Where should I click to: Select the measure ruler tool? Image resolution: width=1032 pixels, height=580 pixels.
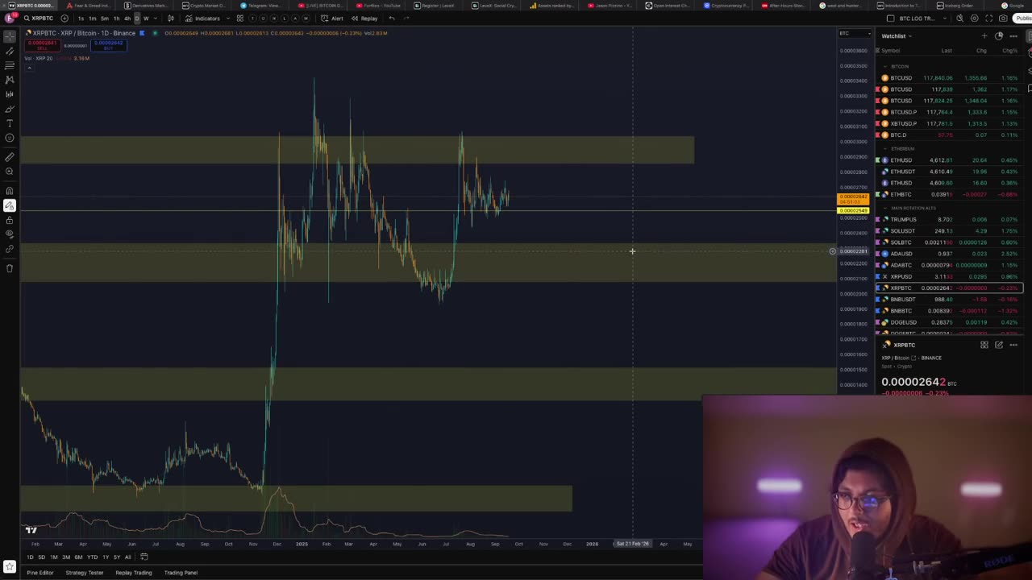coord(10,157)
